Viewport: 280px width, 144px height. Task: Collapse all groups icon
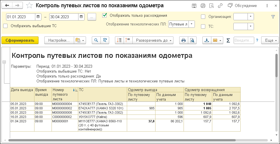119,40
